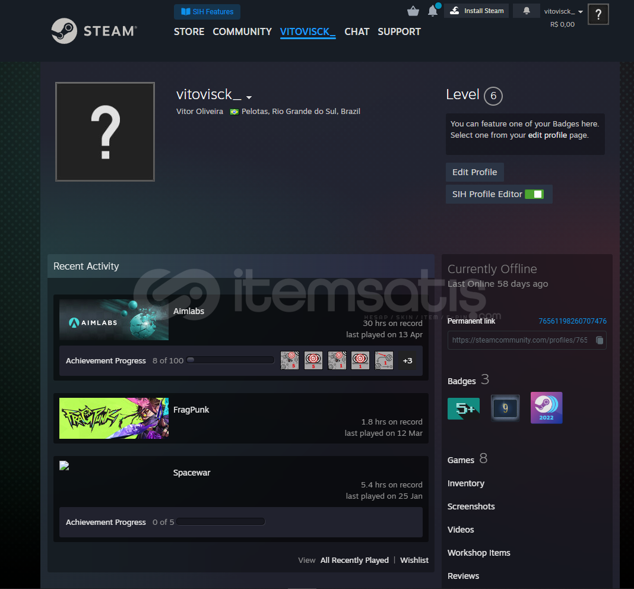Open the Screenshots link
Screen dimensions: 634x589
[471, 506]
